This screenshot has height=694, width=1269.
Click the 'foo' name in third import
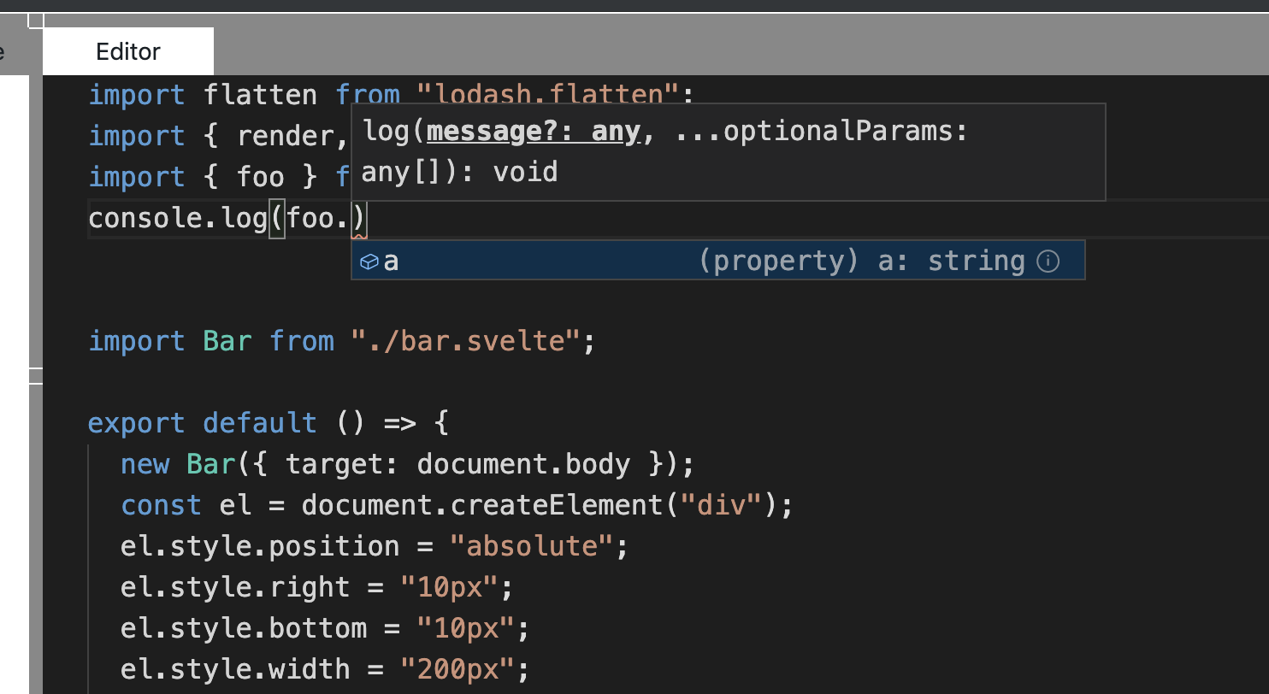point(260,176)
